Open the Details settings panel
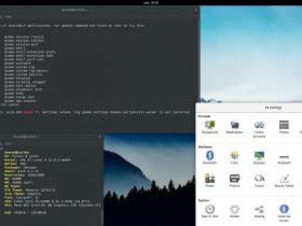 (234, 211)
